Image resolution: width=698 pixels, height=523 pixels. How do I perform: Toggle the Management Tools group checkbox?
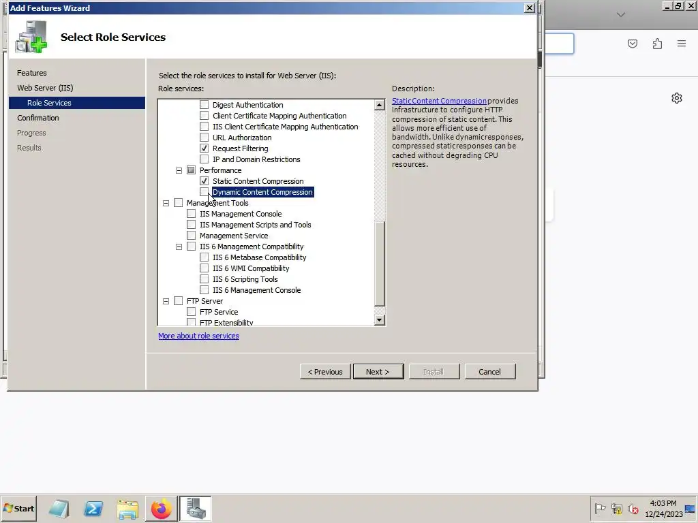click(x=178, y=203)
